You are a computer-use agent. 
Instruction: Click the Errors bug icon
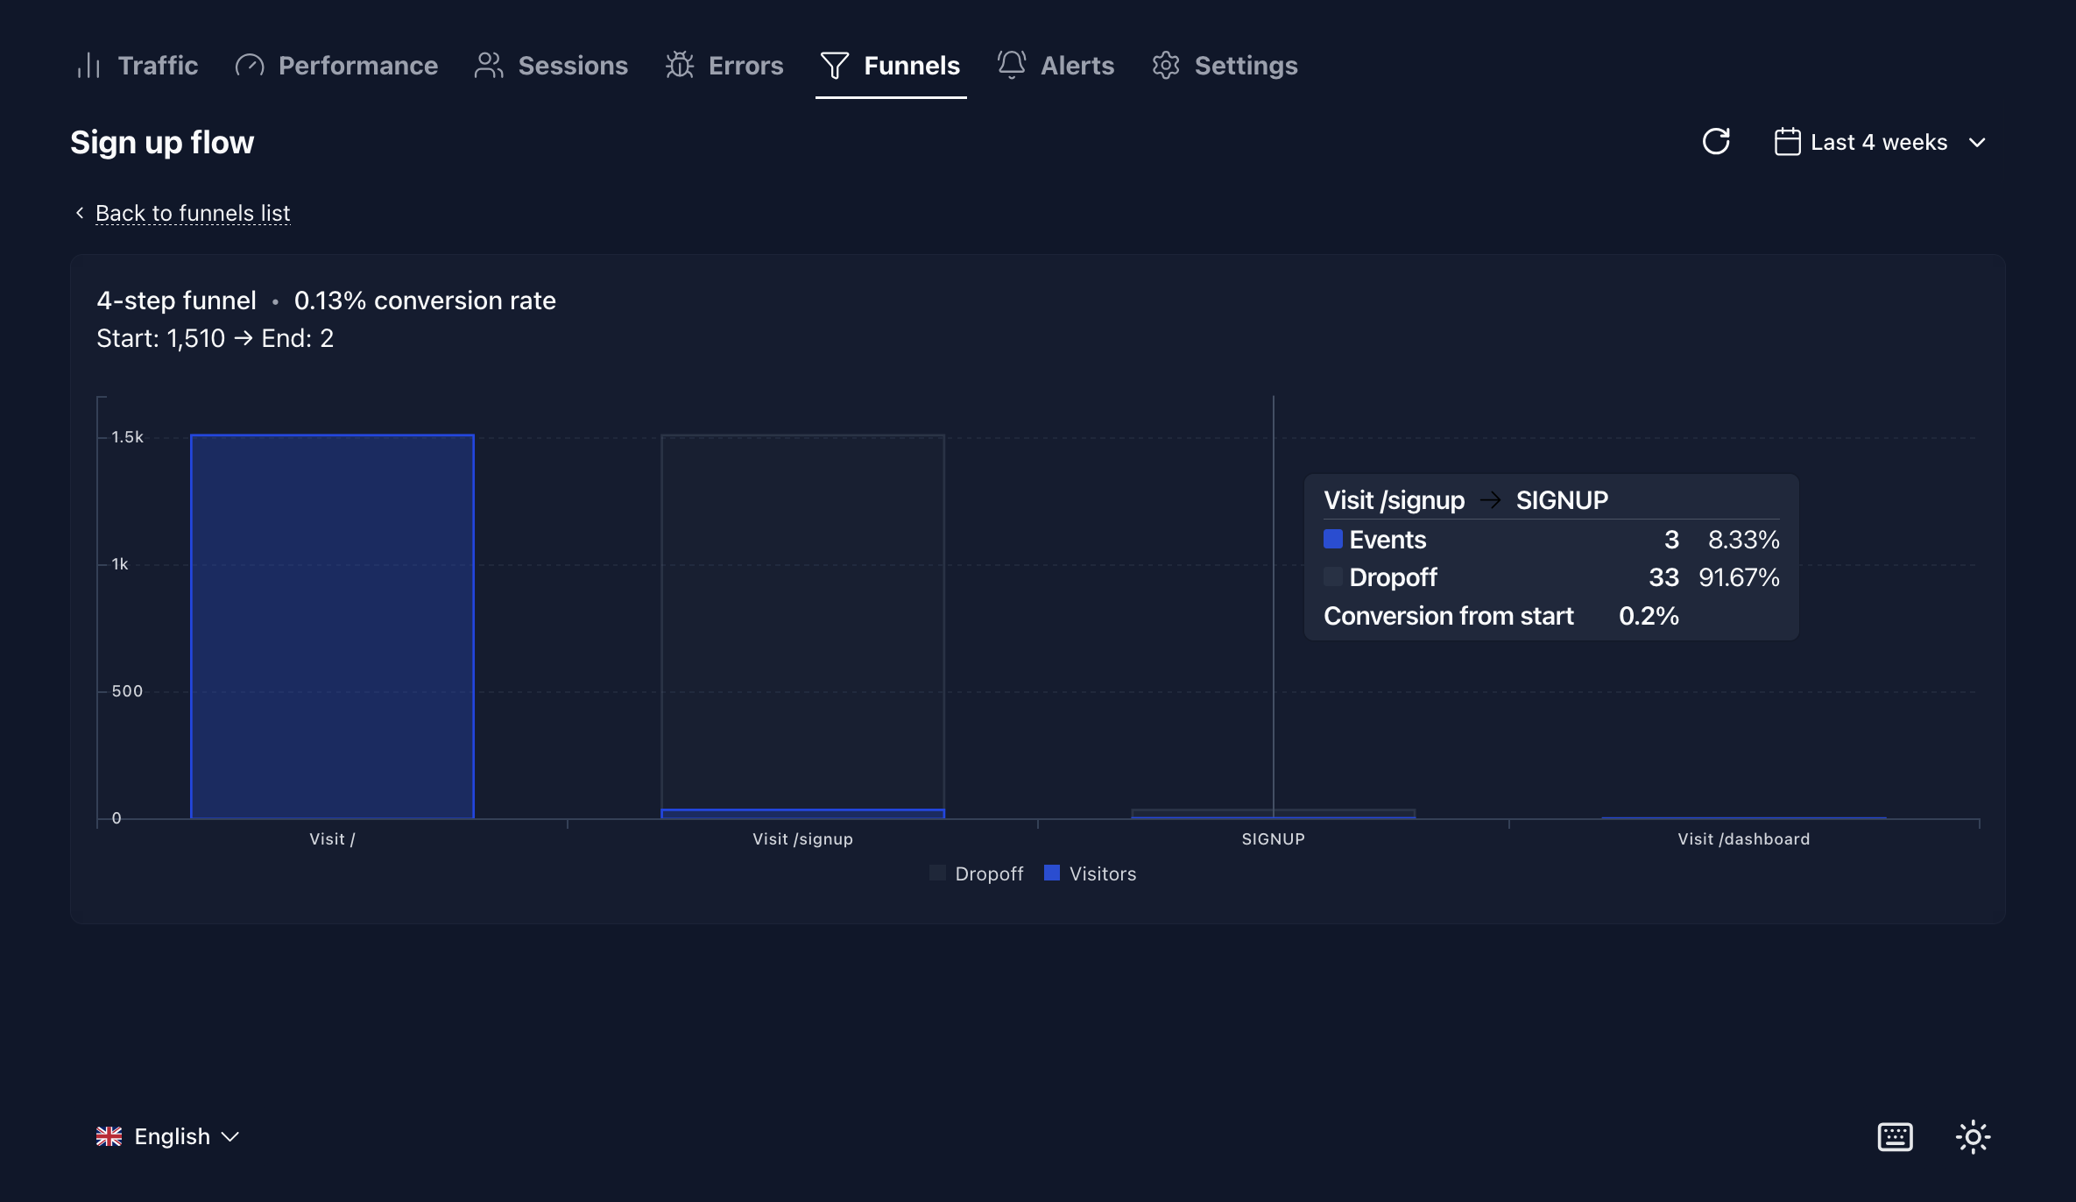[679, 66]
